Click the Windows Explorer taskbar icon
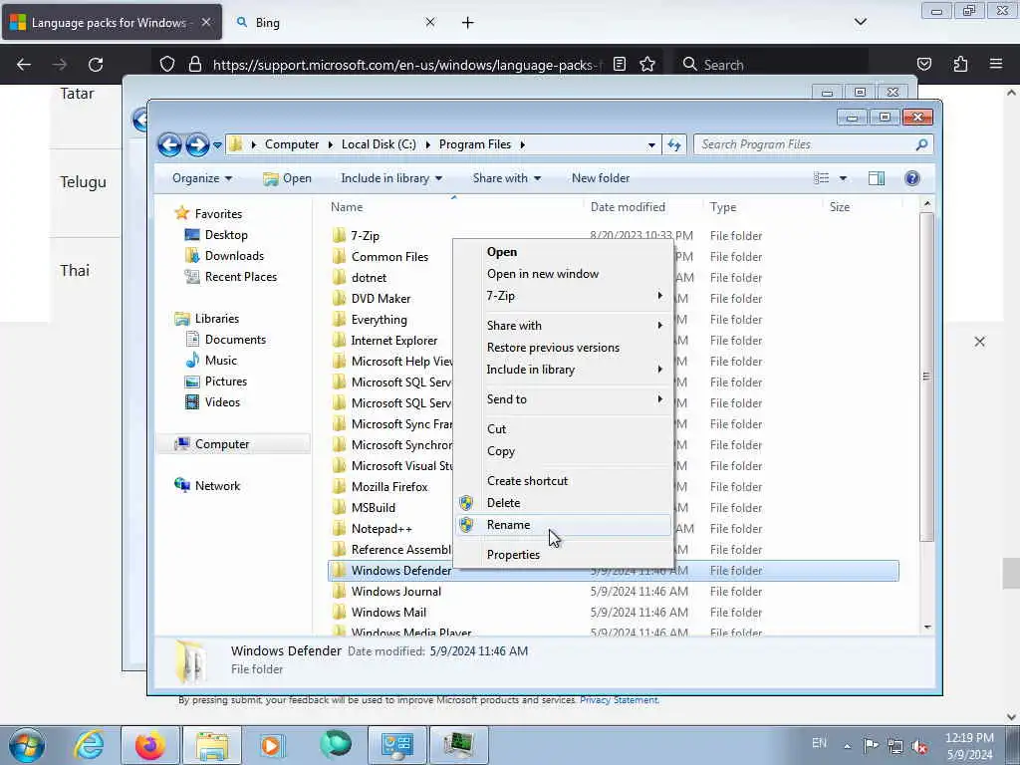Screen dimensions: 1020x765 tap(212, 745)
